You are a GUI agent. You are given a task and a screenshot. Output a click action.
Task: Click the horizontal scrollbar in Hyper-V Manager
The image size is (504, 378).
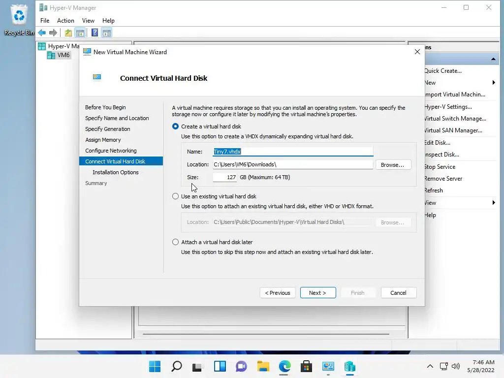click(x=266, y=334)
